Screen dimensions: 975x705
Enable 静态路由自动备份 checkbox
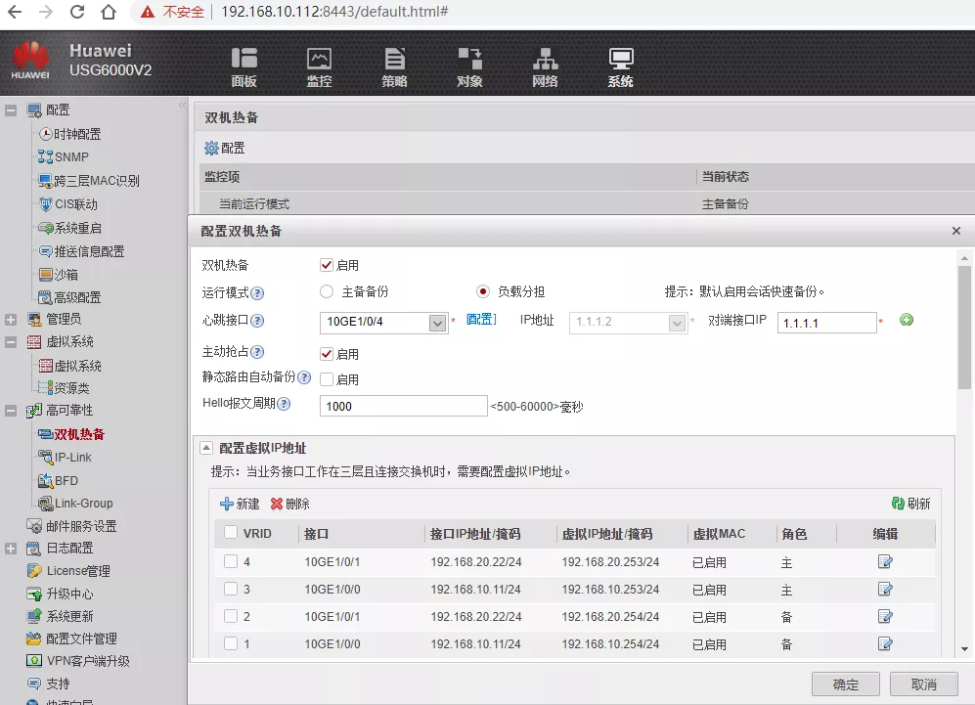tap(327, 378)
